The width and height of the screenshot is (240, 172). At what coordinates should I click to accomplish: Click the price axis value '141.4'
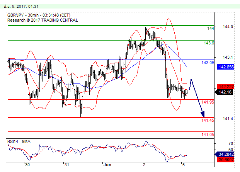228,119
